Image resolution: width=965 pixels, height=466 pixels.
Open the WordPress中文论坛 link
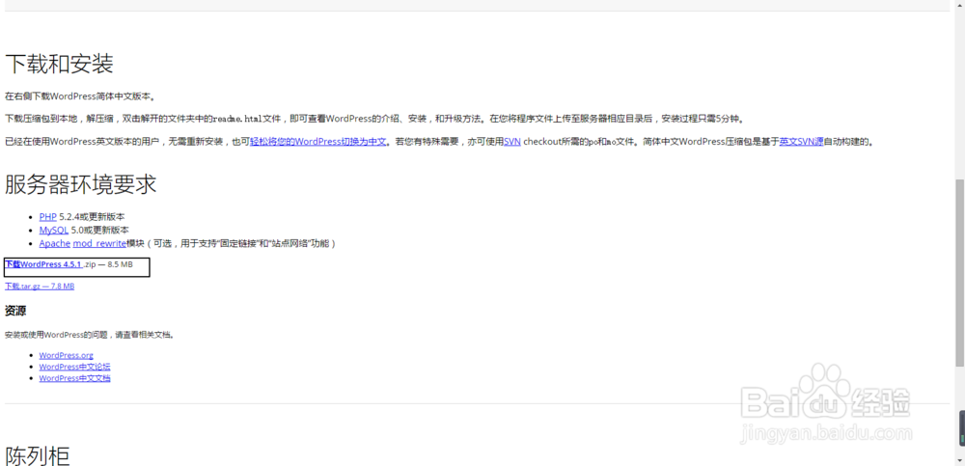click(x=74, y=367)
